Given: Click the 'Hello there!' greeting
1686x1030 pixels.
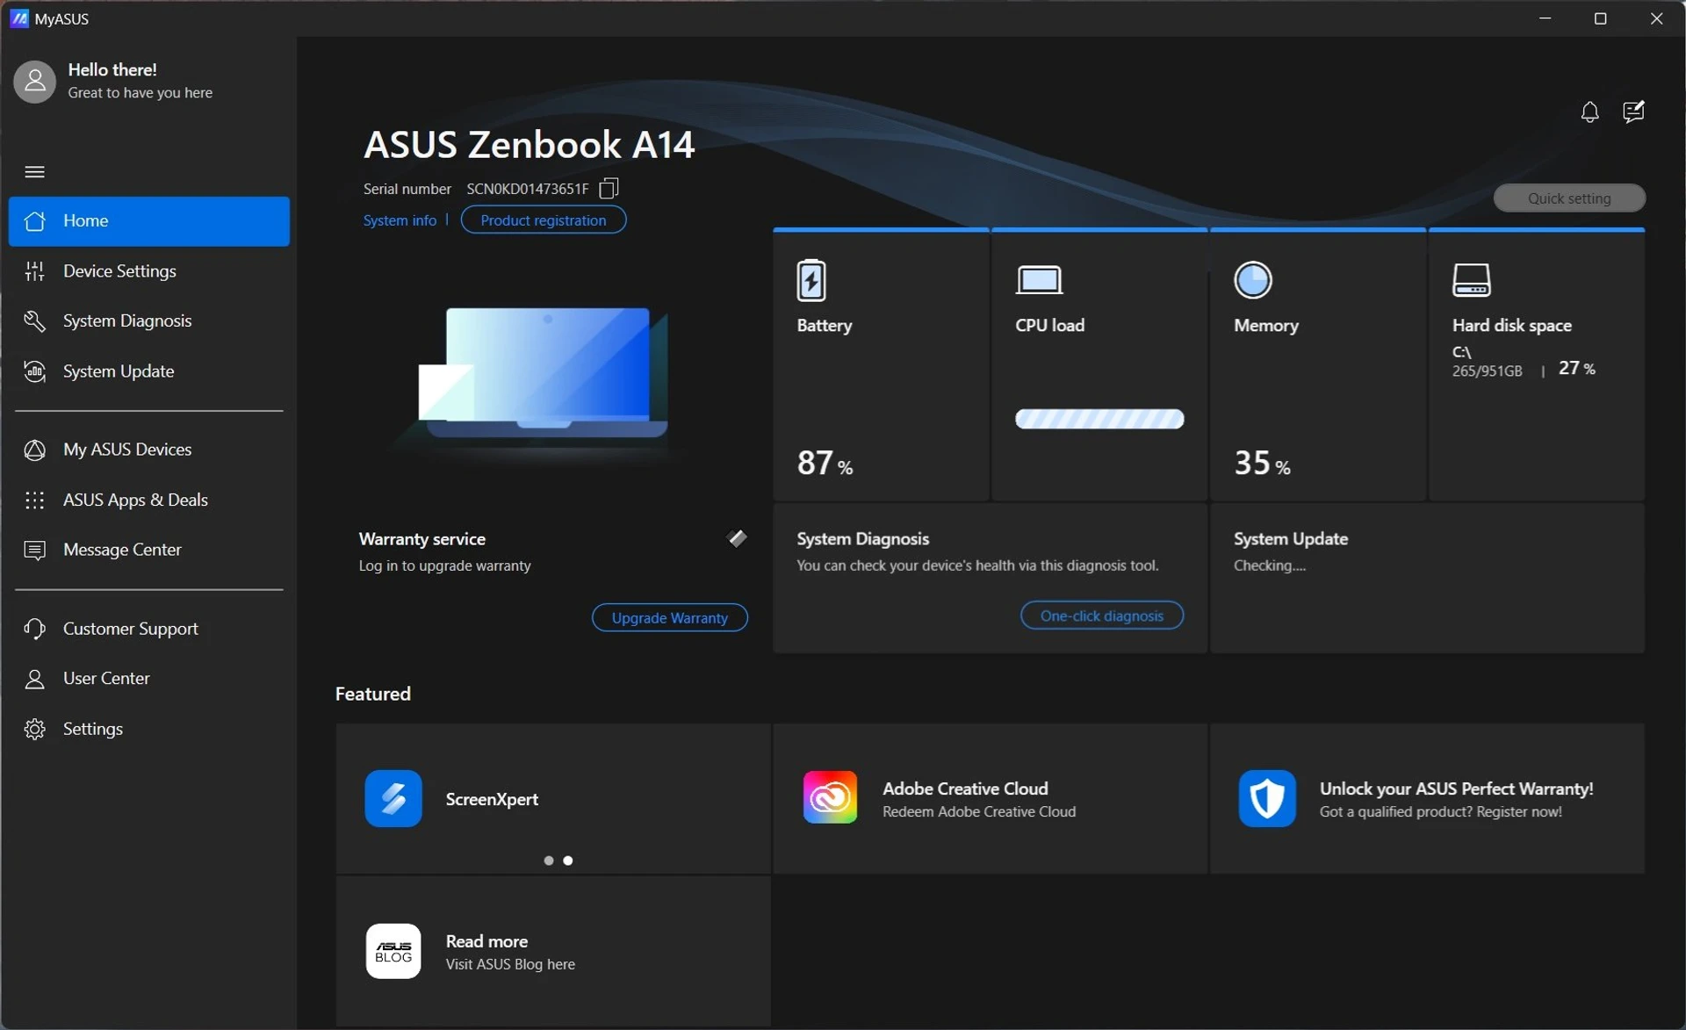Looking at the screenshot, I should coord(112,69).
